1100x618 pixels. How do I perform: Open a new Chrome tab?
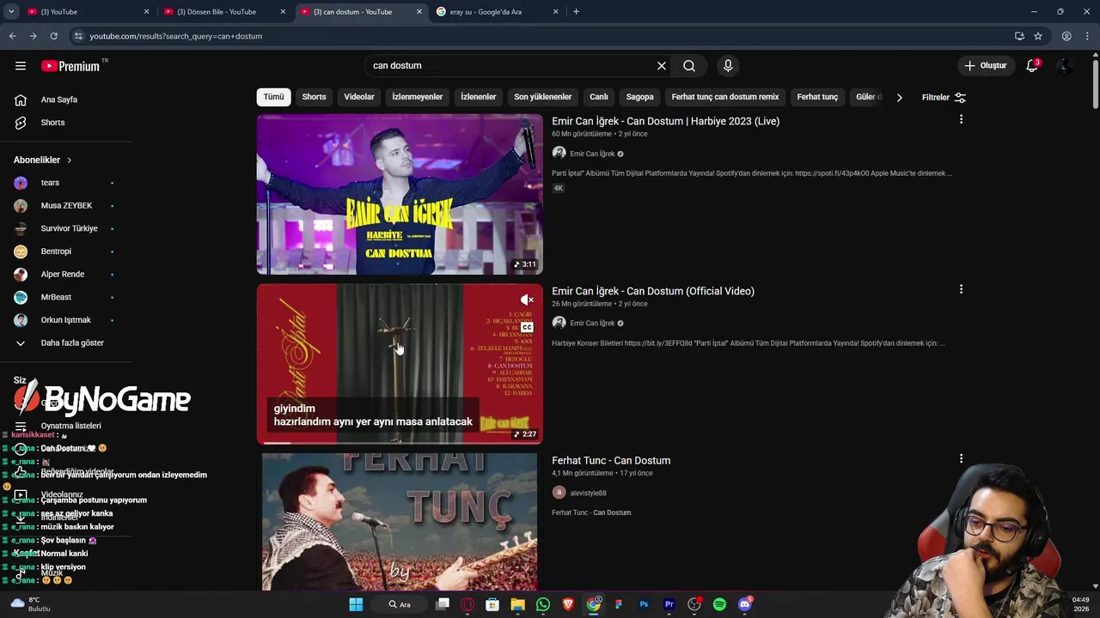tap(576, 12)
